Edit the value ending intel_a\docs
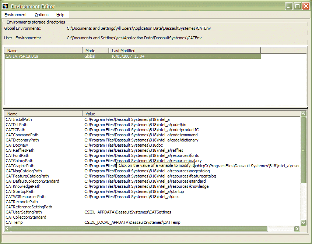 point(132,197)
